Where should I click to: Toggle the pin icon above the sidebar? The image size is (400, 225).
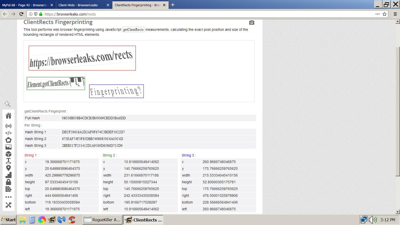pyautogui.click(x=7, y=104)
